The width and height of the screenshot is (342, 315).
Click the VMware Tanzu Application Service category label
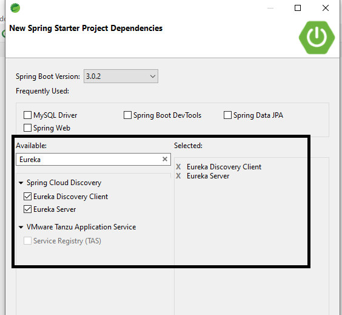point(81,227)
